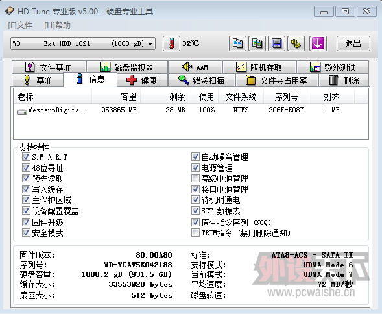Click the 剩余 column header
The height and width of the screenshot is (314, 382).
tap(165, 97)
